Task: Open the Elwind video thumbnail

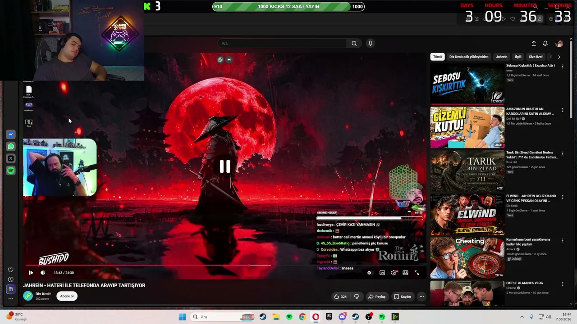Action: pos(467,215)
